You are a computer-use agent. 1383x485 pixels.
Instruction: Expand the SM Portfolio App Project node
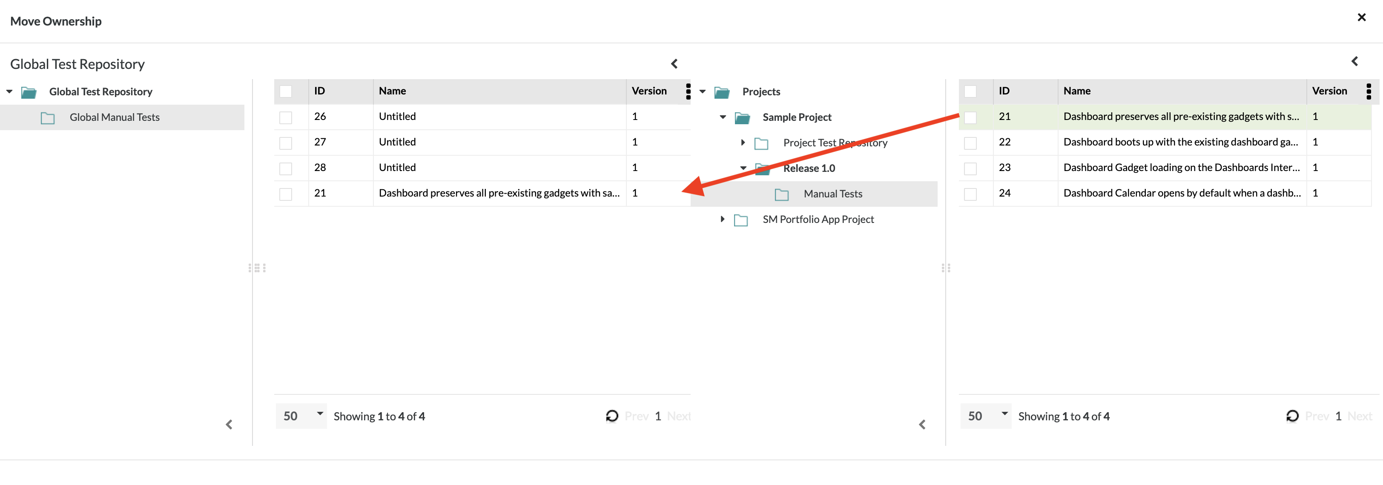(x=723, y=219)
